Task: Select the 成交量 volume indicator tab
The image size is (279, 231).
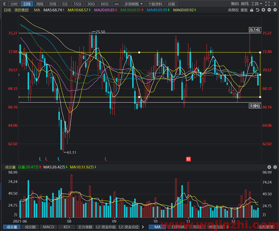Action: click(12, 227)
